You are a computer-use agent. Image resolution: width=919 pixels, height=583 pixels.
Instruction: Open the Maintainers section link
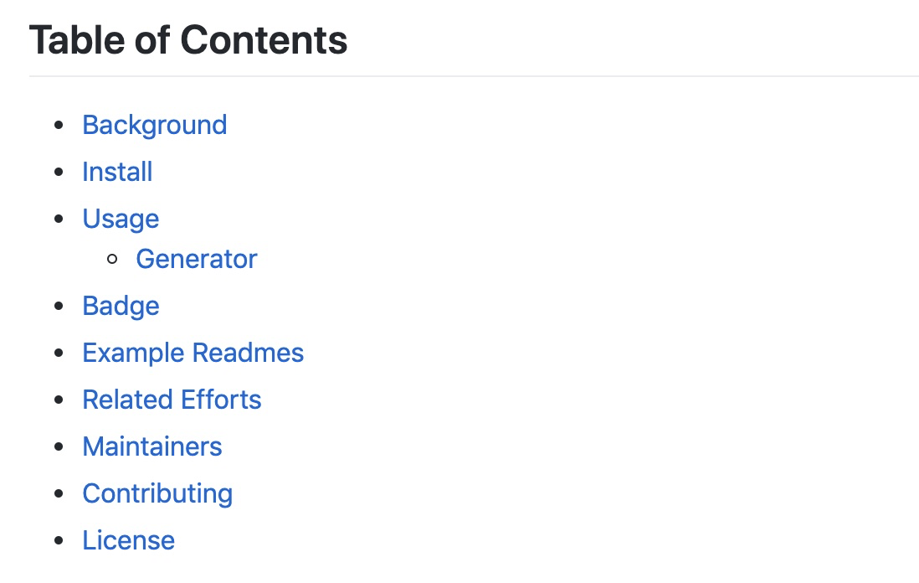(152, 446)
